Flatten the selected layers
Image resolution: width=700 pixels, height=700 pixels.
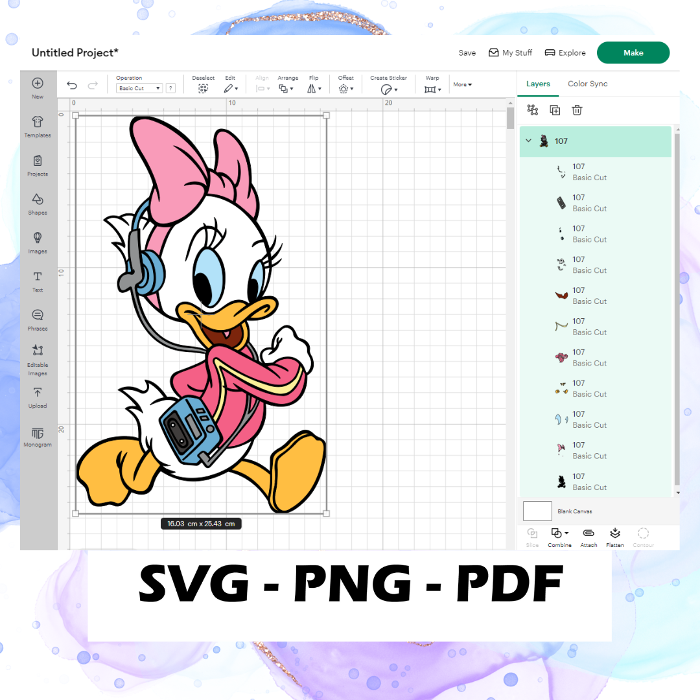coord(614,537)
